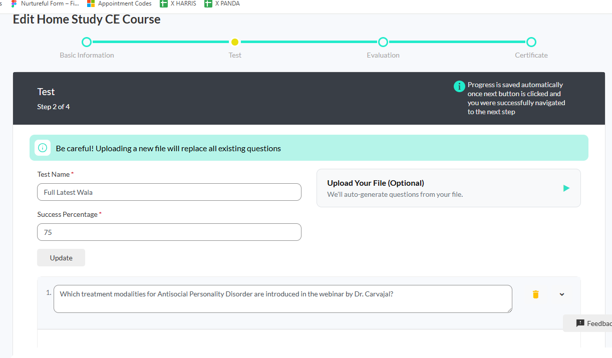Open the Appointment Codes bookmark
Image resolution: width=612 pixels, height=358 pixels.
click(119, 4)
